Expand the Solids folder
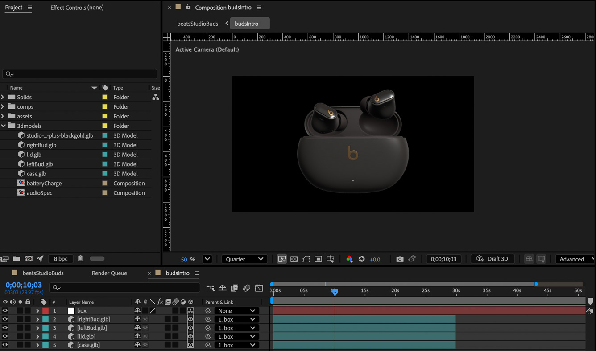Viewport: 596px width, 351px height. (x=3, y=97)
